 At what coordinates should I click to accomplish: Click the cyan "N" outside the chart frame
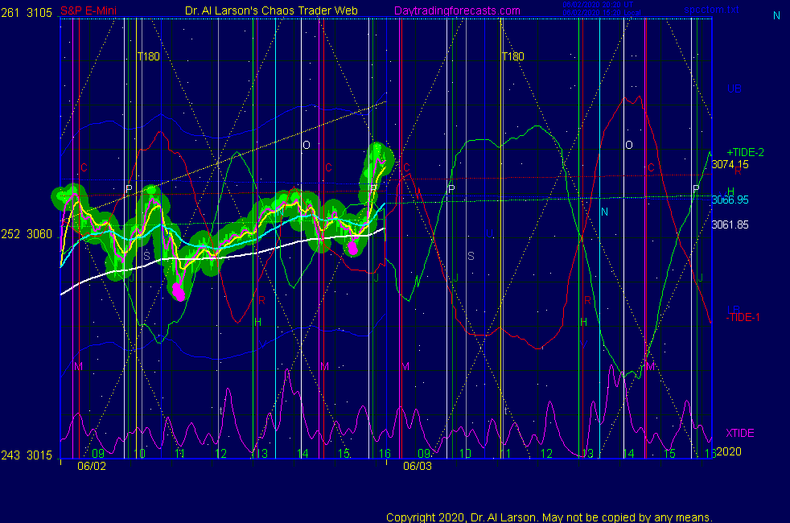coord(776,15)
